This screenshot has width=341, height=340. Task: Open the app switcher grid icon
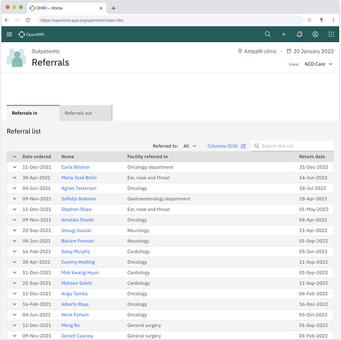click(x=331, y=34)
